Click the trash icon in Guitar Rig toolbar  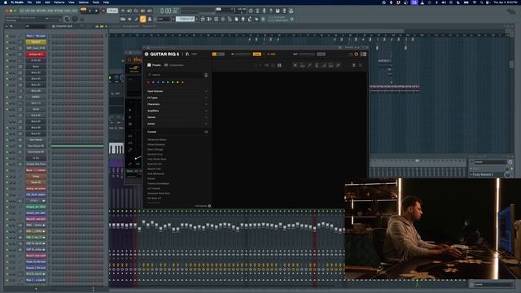(354, 65)
